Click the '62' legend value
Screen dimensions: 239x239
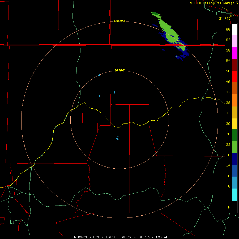pos(228,40)
